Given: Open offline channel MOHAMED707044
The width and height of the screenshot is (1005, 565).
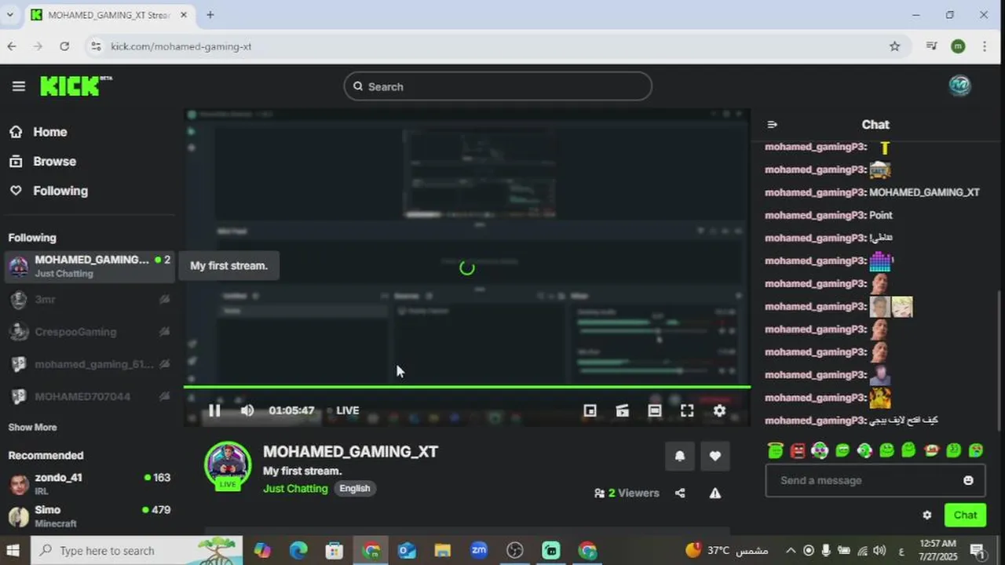Looking at the screenshot, I should [x=89, y=396].
